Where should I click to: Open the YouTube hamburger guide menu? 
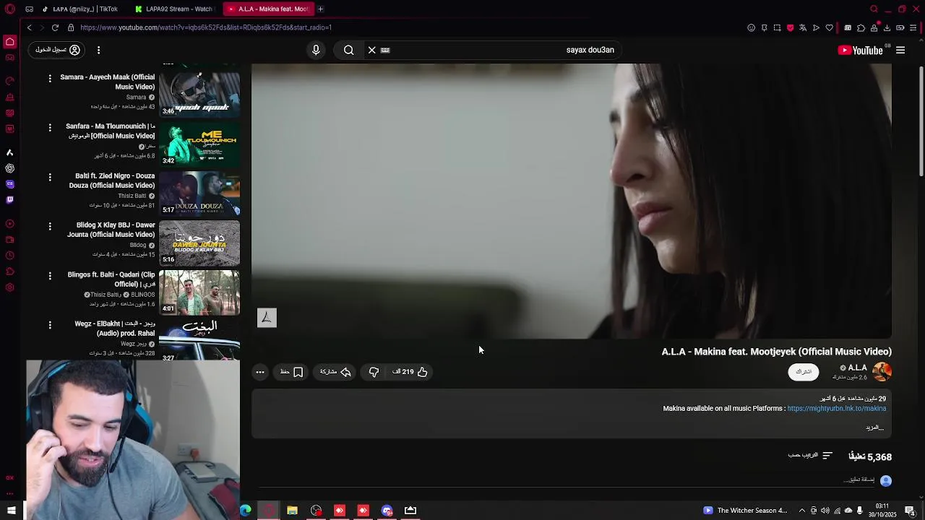[900, 50]
